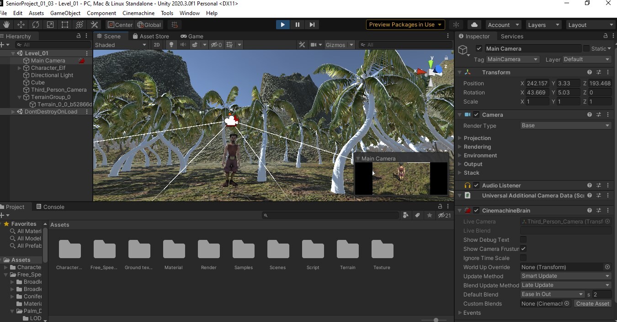Toggle scene lighting bulb icon

[x=171, y=45]
